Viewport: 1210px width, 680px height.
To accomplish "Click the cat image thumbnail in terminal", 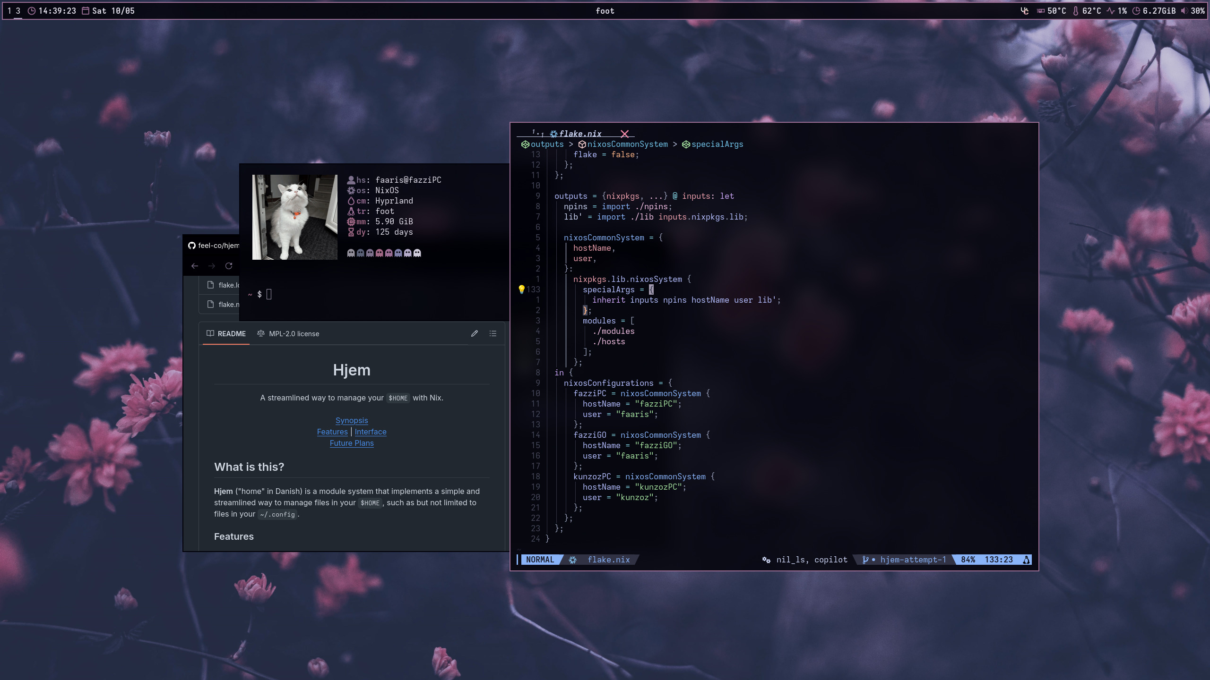I will pos(294,217).
